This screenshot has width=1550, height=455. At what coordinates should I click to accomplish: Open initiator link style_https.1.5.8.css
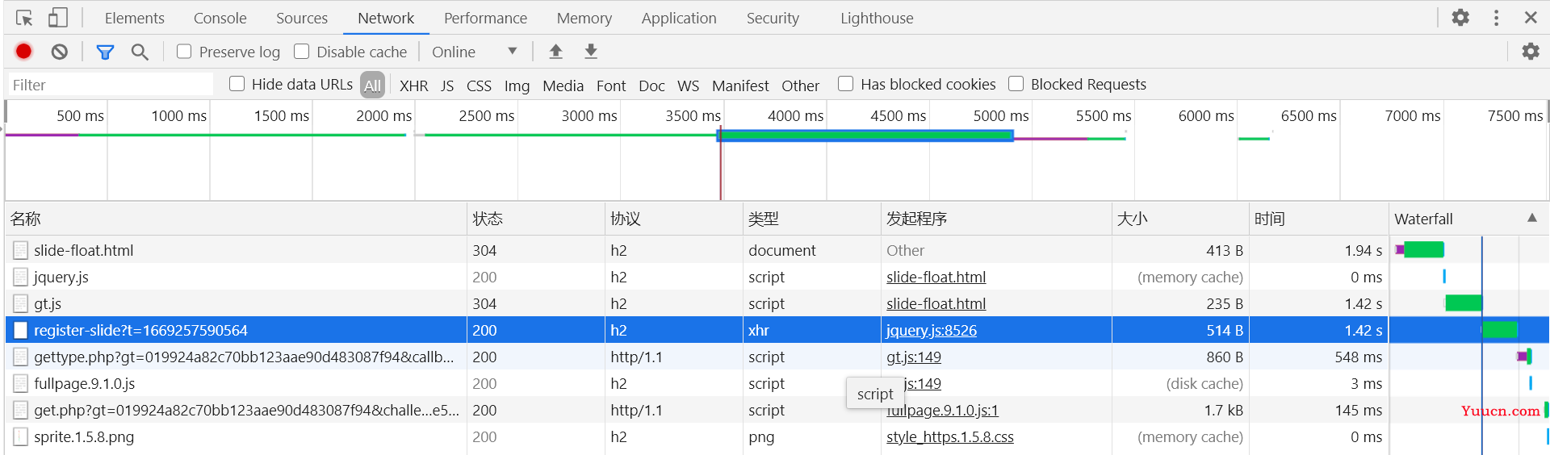(949, 436)
